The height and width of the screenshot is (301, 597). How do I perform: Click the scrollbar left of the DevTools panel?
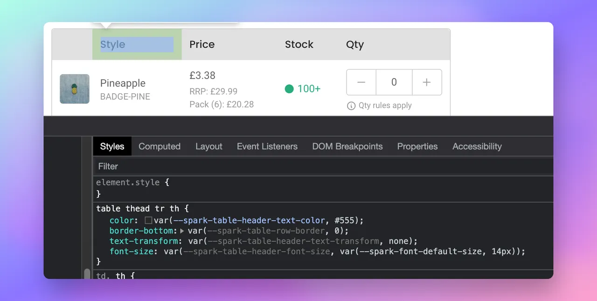pos(87,274)
